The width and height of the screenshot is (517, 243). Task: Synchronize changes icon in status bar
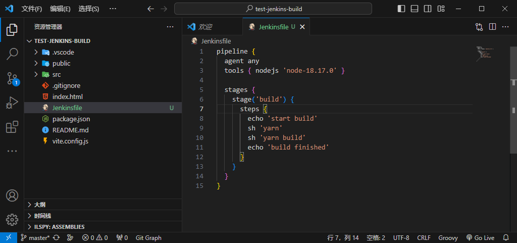point(57,238)
